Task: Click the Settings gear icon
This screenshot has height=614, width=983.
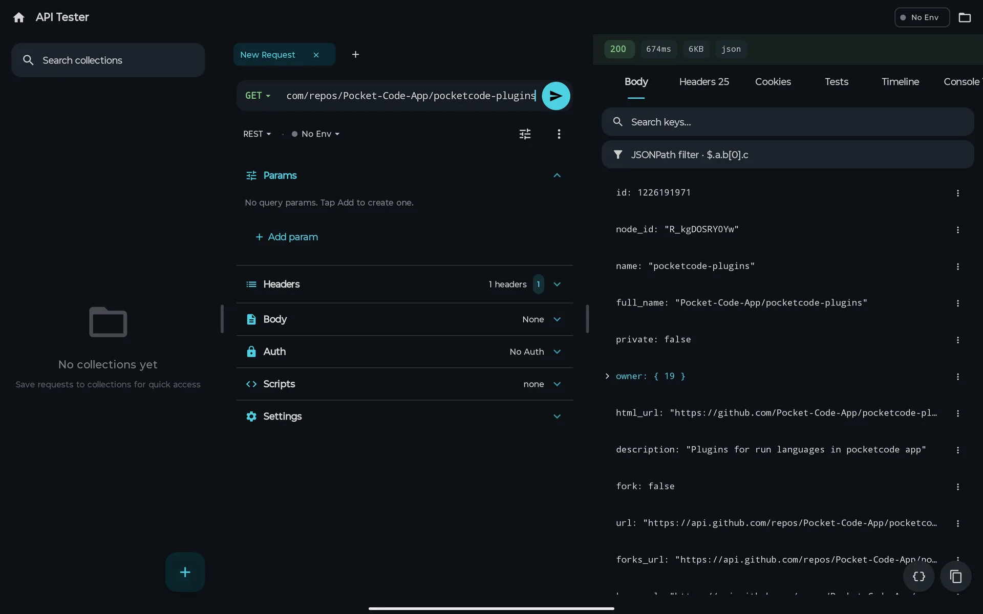Action: click(x=251, y=416)
